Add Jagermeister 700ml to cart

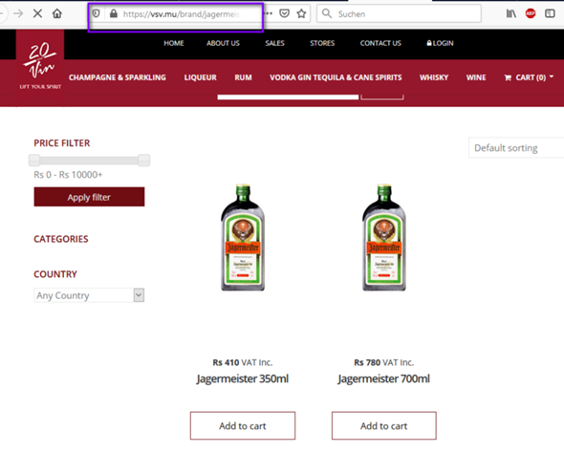click(383, 425)
